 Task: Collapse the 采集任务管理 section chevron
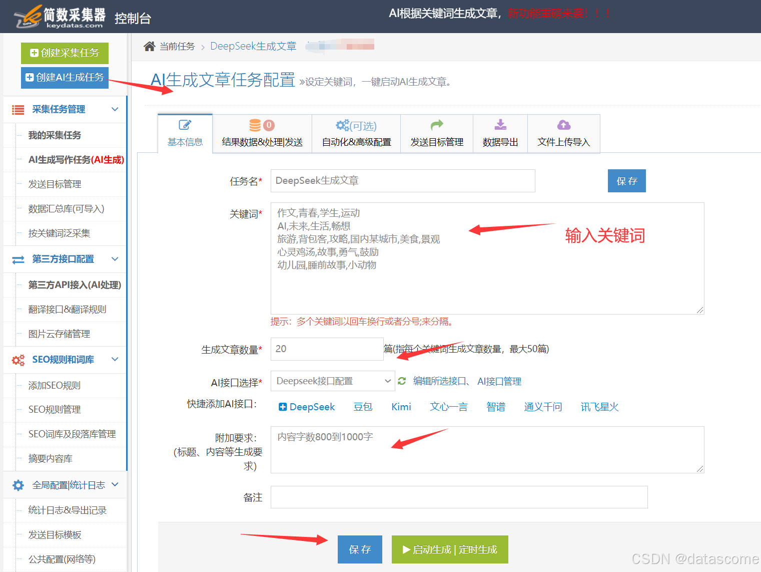[x=115, y=109]
